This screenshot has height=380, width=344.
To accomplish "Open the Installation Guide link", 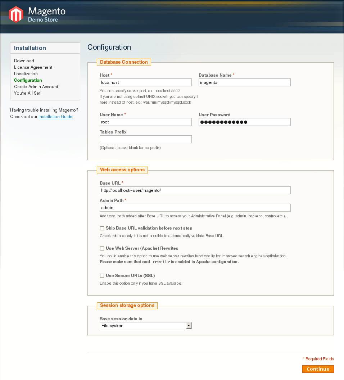I will pyautogui.click(x=55, y=117).
